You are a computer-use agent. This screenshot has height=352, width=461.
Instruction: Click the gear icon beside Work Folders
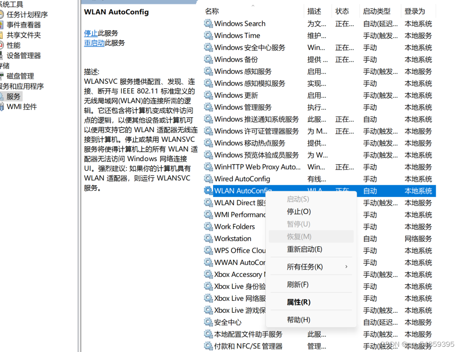point(208,227)
